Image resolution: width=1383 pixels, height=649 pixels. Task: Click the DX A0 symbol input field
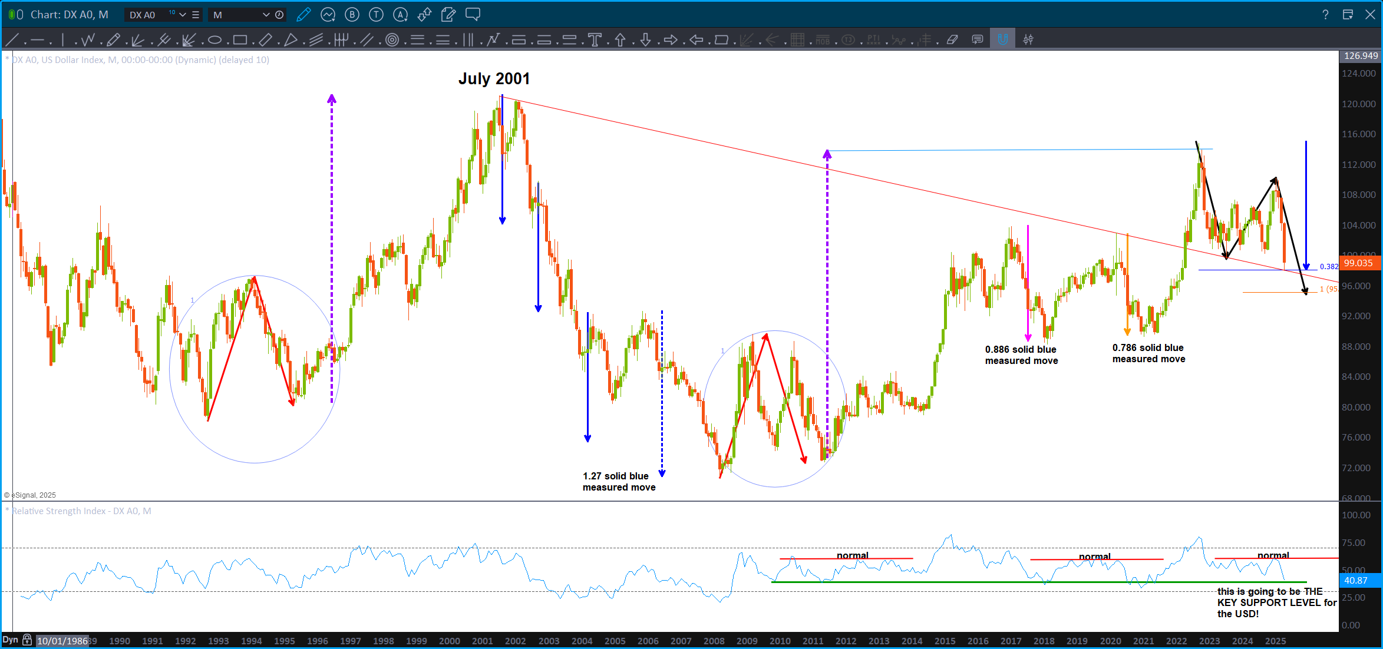(x=152, y=15)
